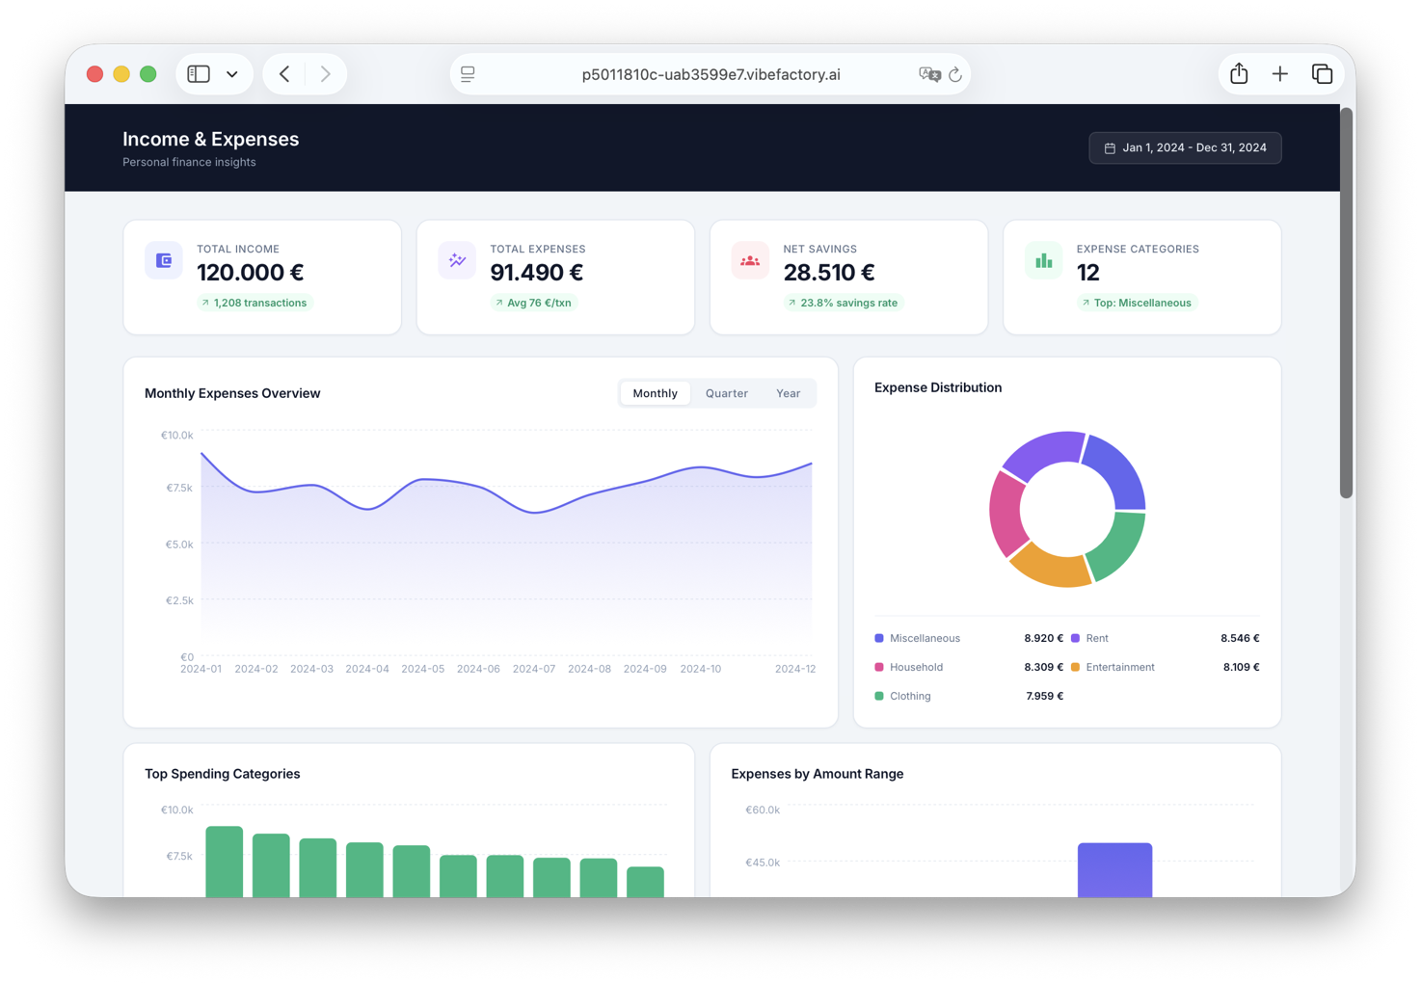Open the sidebar chevron dropdown in the browser

[x=231, y=73]
